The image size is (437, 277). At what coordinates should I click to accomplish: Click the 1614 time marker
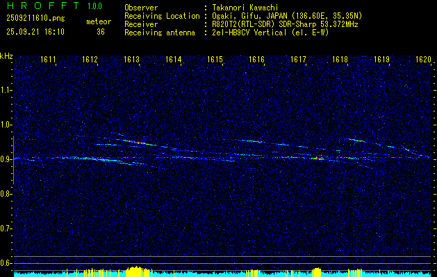174,59
